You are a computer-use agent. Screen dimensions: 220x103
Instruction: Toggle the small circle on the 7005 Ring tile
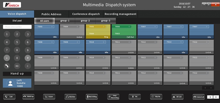pos(104,27)
